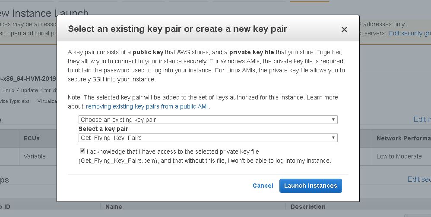The width and height of the screenshot is (431, 217).
Task: Expand the Choose an existing key pair dropdown
Action: [x=208, y=120]
